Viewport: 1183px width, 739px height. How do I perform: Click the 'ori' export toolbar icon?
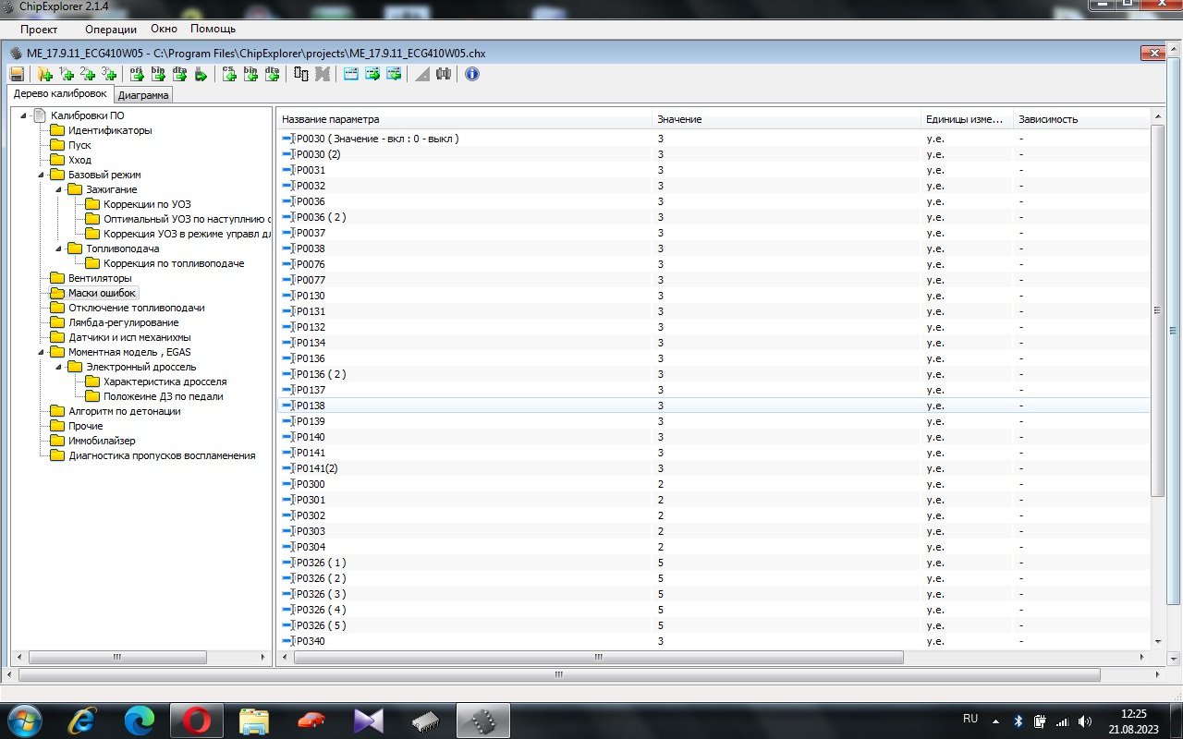coord(136,74)
